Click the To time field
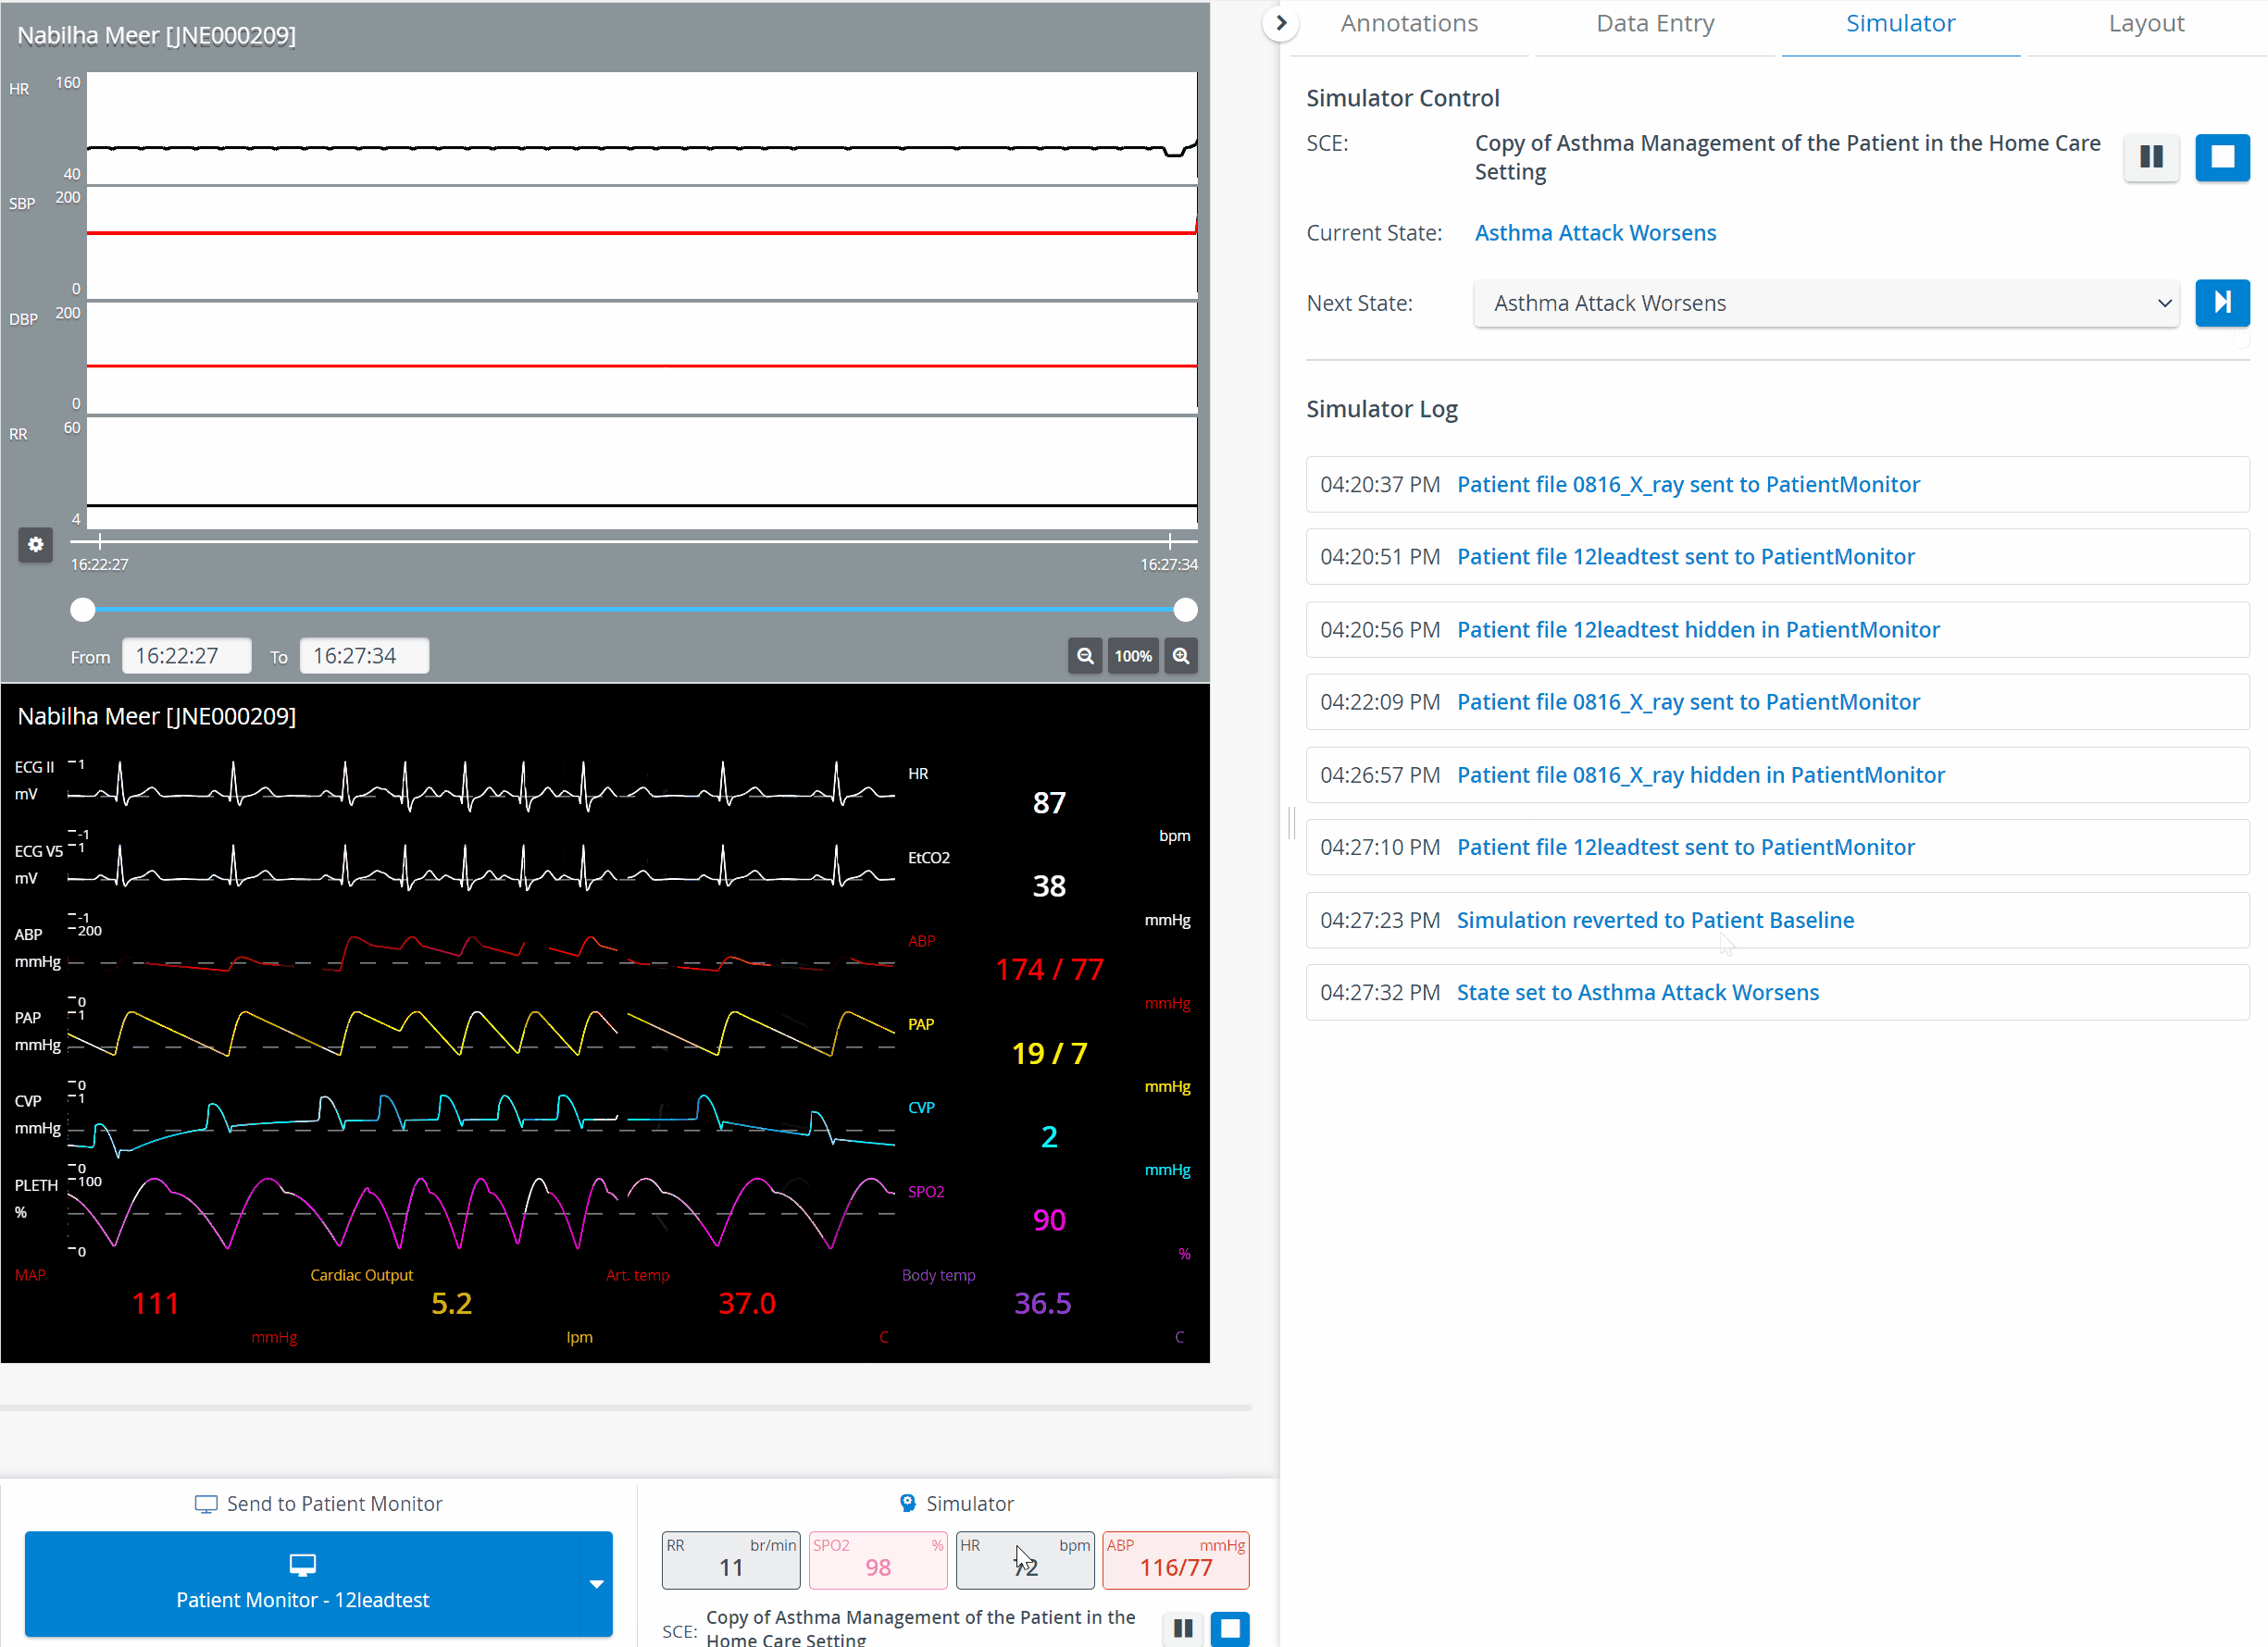2268x1647 pixels. pyautogui.click(x=364, y=656)
